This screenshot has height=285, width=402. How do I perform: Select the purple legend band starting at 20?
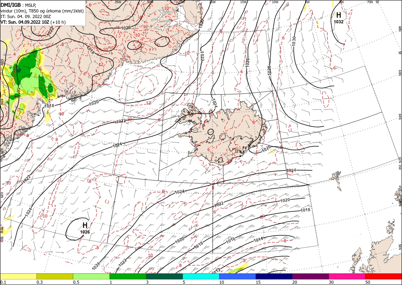[x=310, y=276]
